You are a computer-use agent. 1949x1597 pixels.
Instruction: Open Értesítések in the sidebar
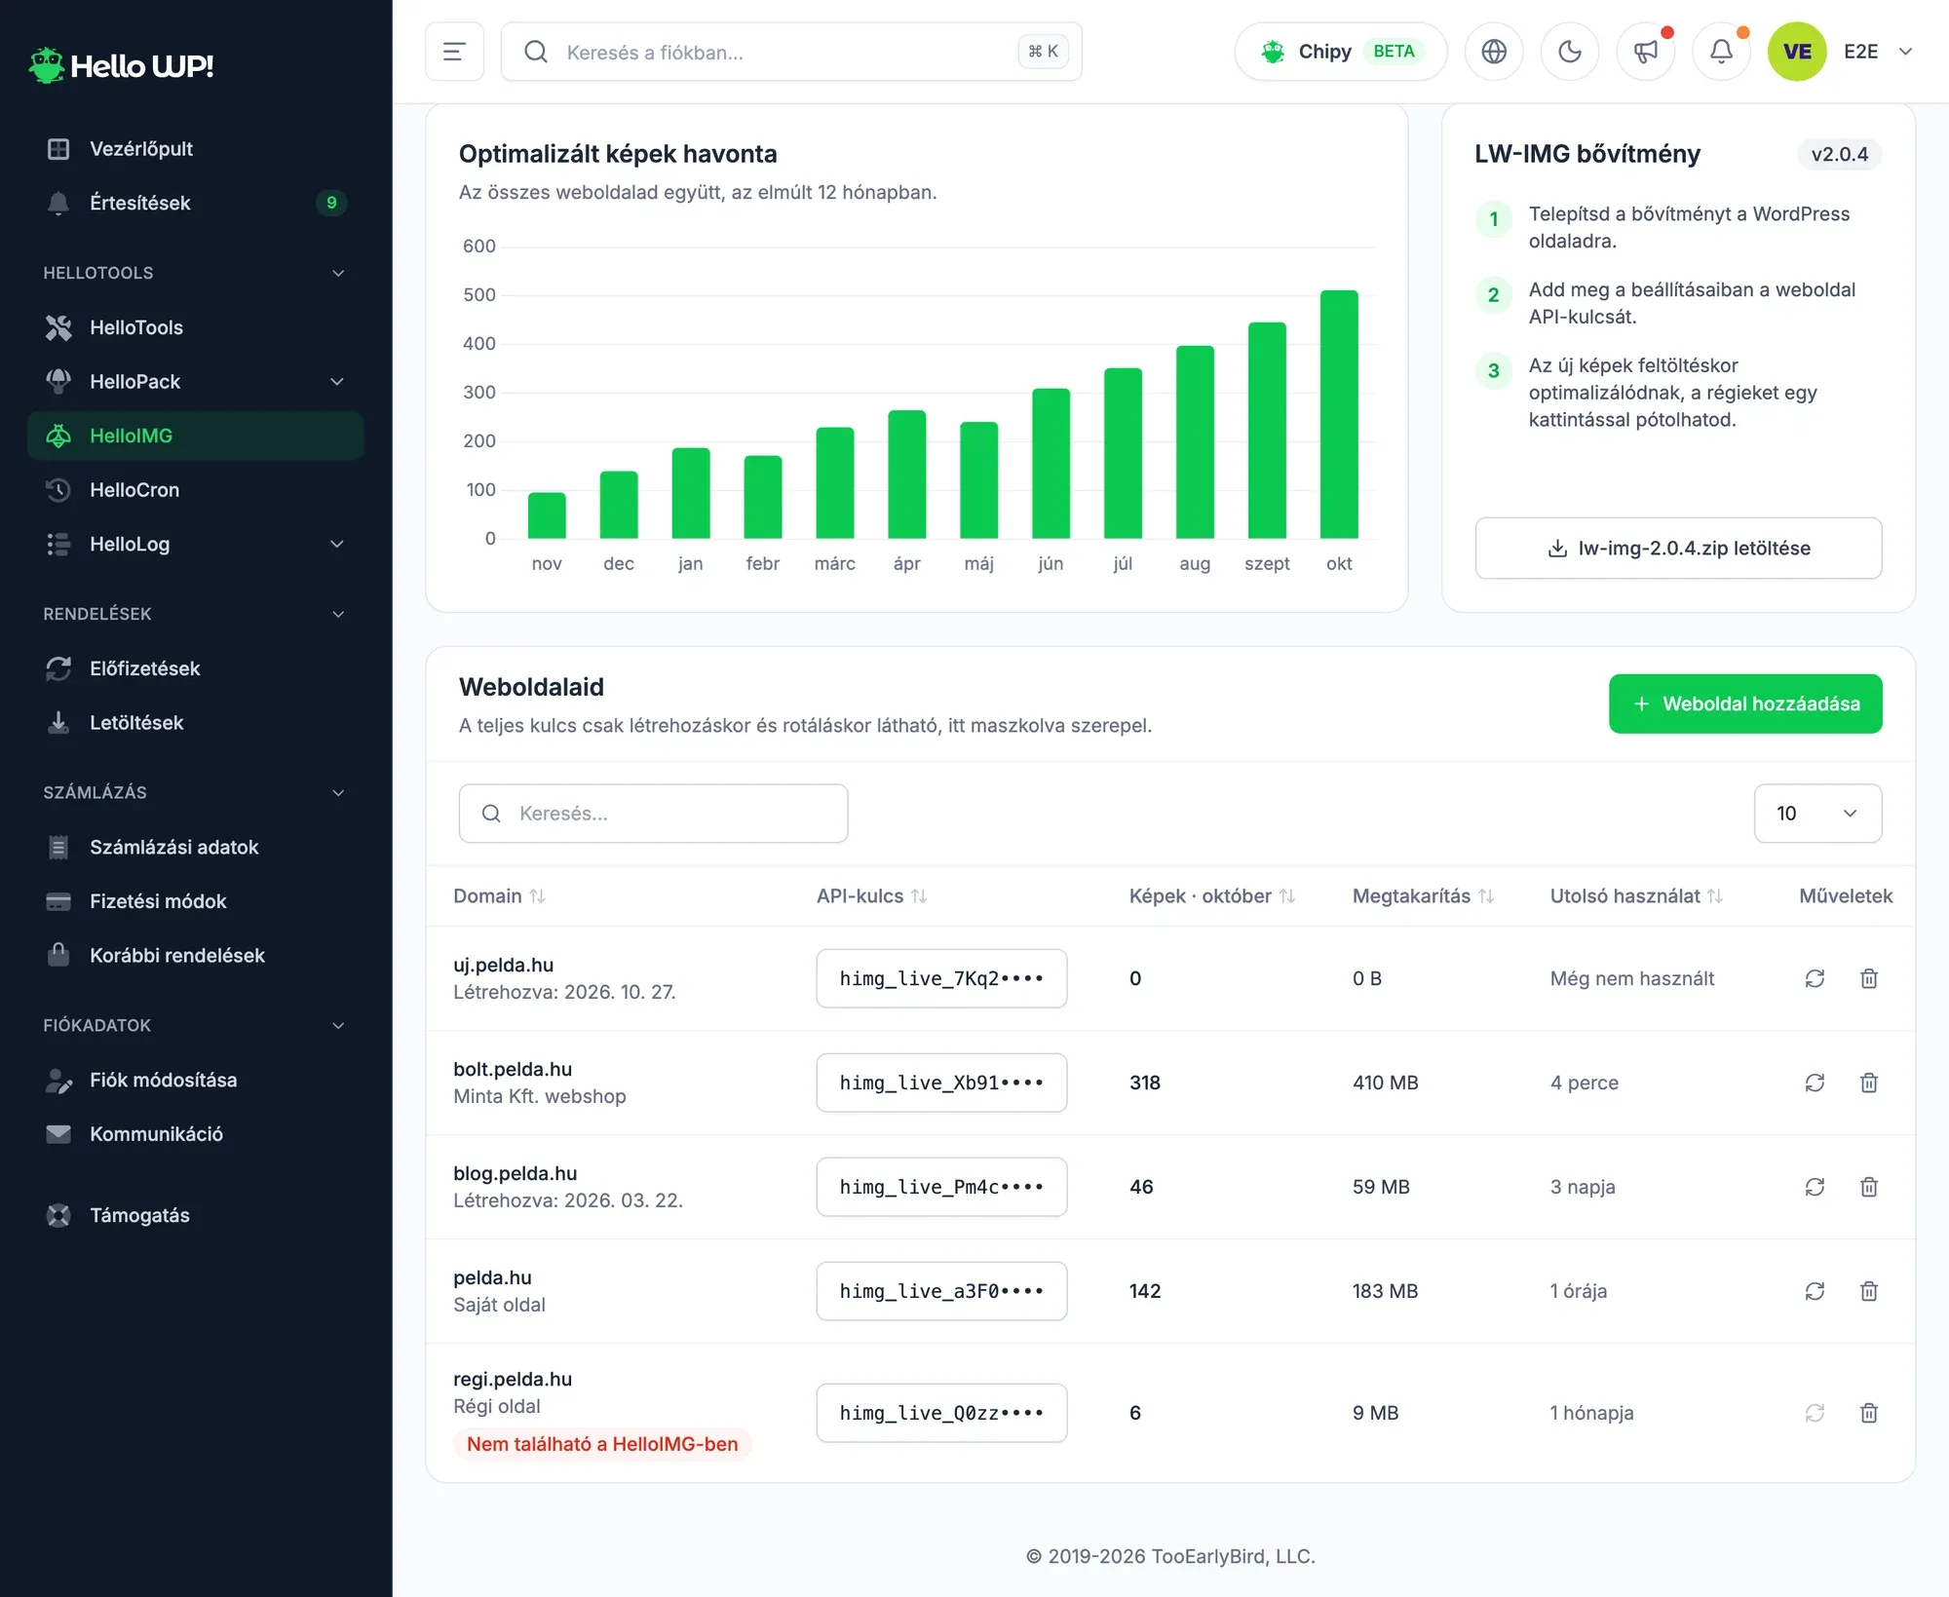[x=195, y=203]
